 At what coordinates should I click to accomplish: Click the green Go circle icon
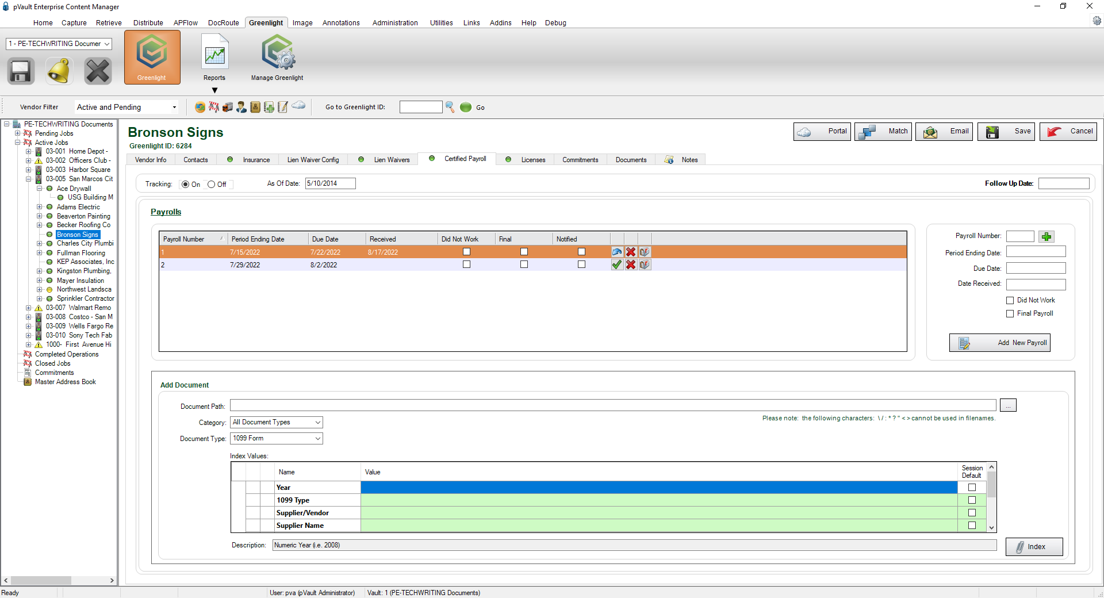(x=466, y=107)
